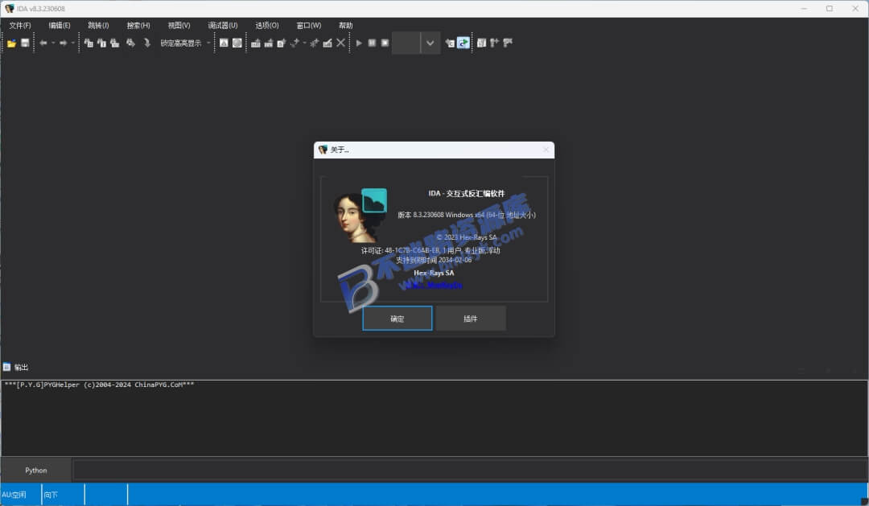This screenshot has height=506, width=869.
Task: Open the 窗口(W) menu
Action: [309, 26]
